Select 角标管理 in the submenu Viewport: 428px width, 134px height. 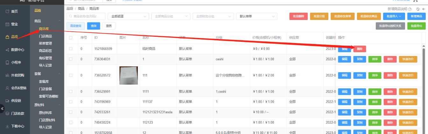pos(46,58)
